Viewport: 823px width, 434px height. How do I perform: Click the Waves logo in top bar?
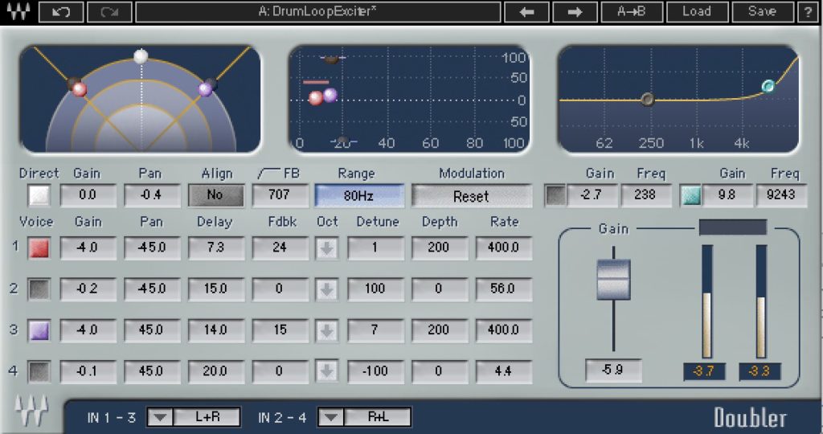[19, 11]
